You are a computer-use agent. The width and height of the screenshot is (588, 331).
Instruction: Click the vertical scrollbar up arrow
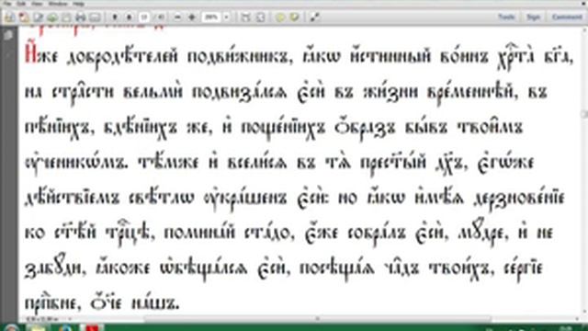584,29
